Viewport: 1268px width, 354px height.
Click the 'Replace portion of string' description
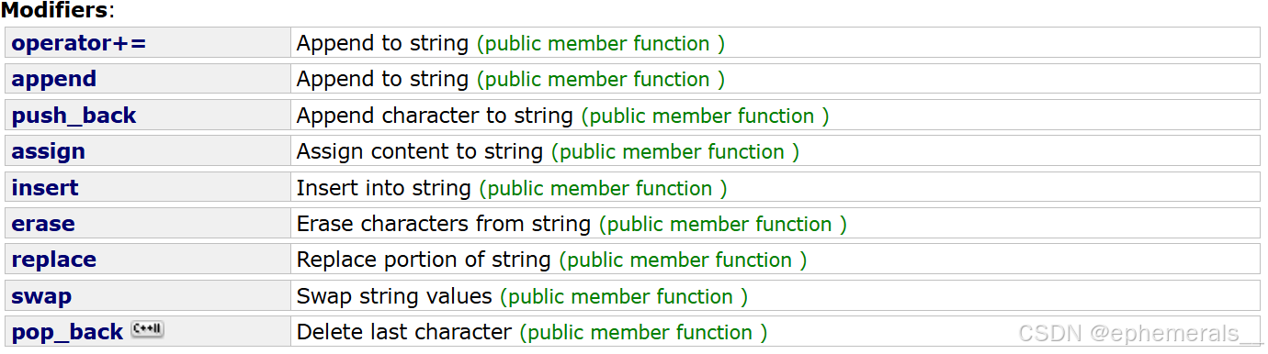424,260
